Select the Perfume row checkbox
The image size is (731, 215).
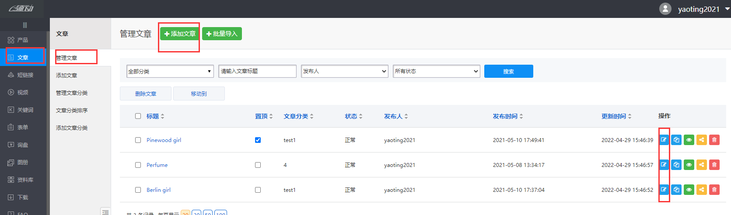click(x=138, y=165)
